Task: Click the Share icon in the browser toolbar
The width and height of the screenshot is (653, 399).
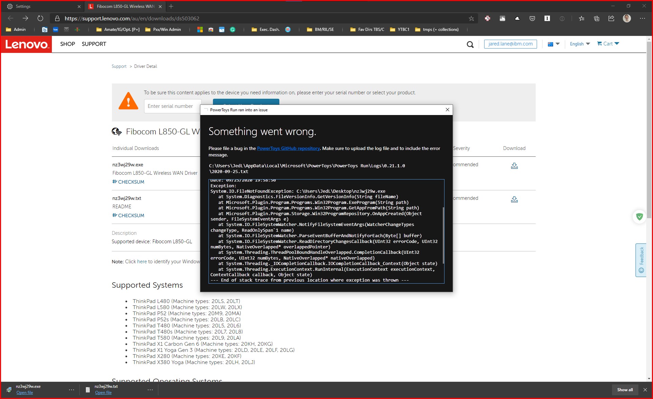Action: (x=611, y=18)
